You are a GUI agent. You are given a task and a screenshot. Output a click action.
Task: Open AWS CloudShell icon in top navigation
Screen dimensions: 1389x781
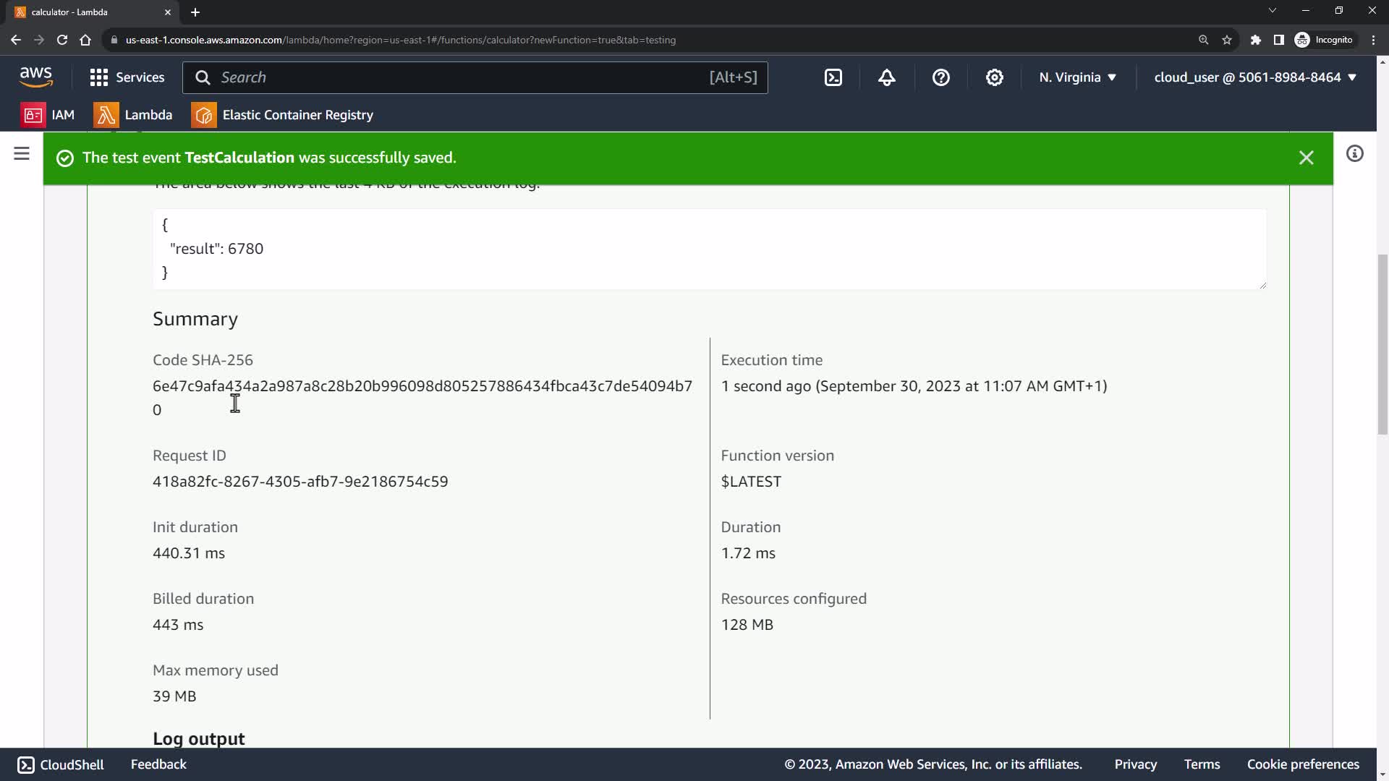click(833, 77)
